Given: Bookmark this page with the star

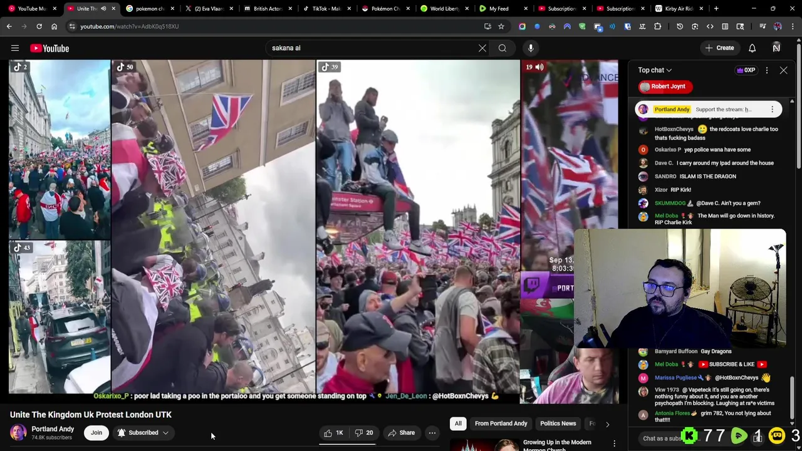Looking at the screenshot, I should (501, 26).
